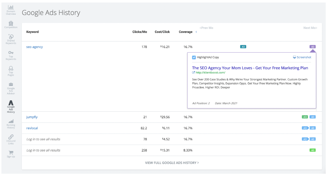The image size is (326, 174).
Task: Click the Screenshot link in ad popup
Action: (x=302, y=57)
